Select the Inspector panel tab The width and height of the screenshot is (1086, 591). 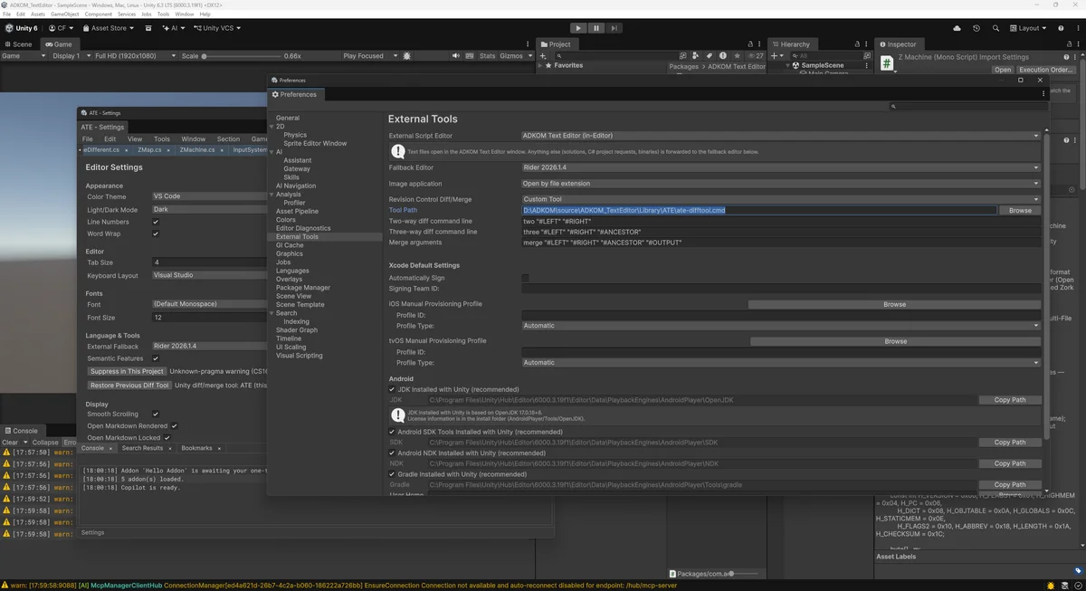tap(899, 44)
